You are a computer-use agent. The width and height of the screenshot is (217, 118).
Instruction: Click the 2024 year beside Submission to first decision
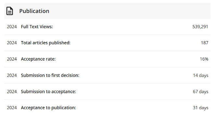(x=12, y=75)
